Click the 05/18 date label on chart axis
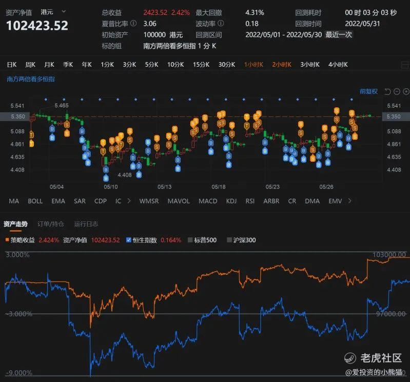Image resolution: width=410 pixels, height=382 pixels. coord(218,187)
